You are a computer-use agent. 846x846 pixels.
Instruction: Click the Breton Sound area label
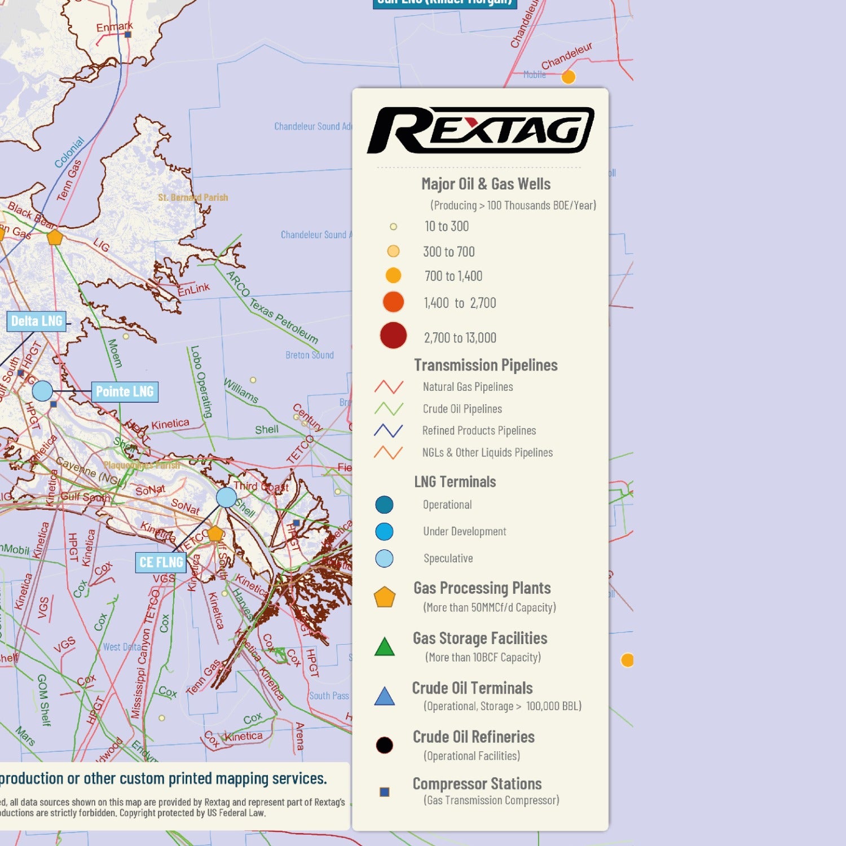pyautogui.click(x=310, y=355)
